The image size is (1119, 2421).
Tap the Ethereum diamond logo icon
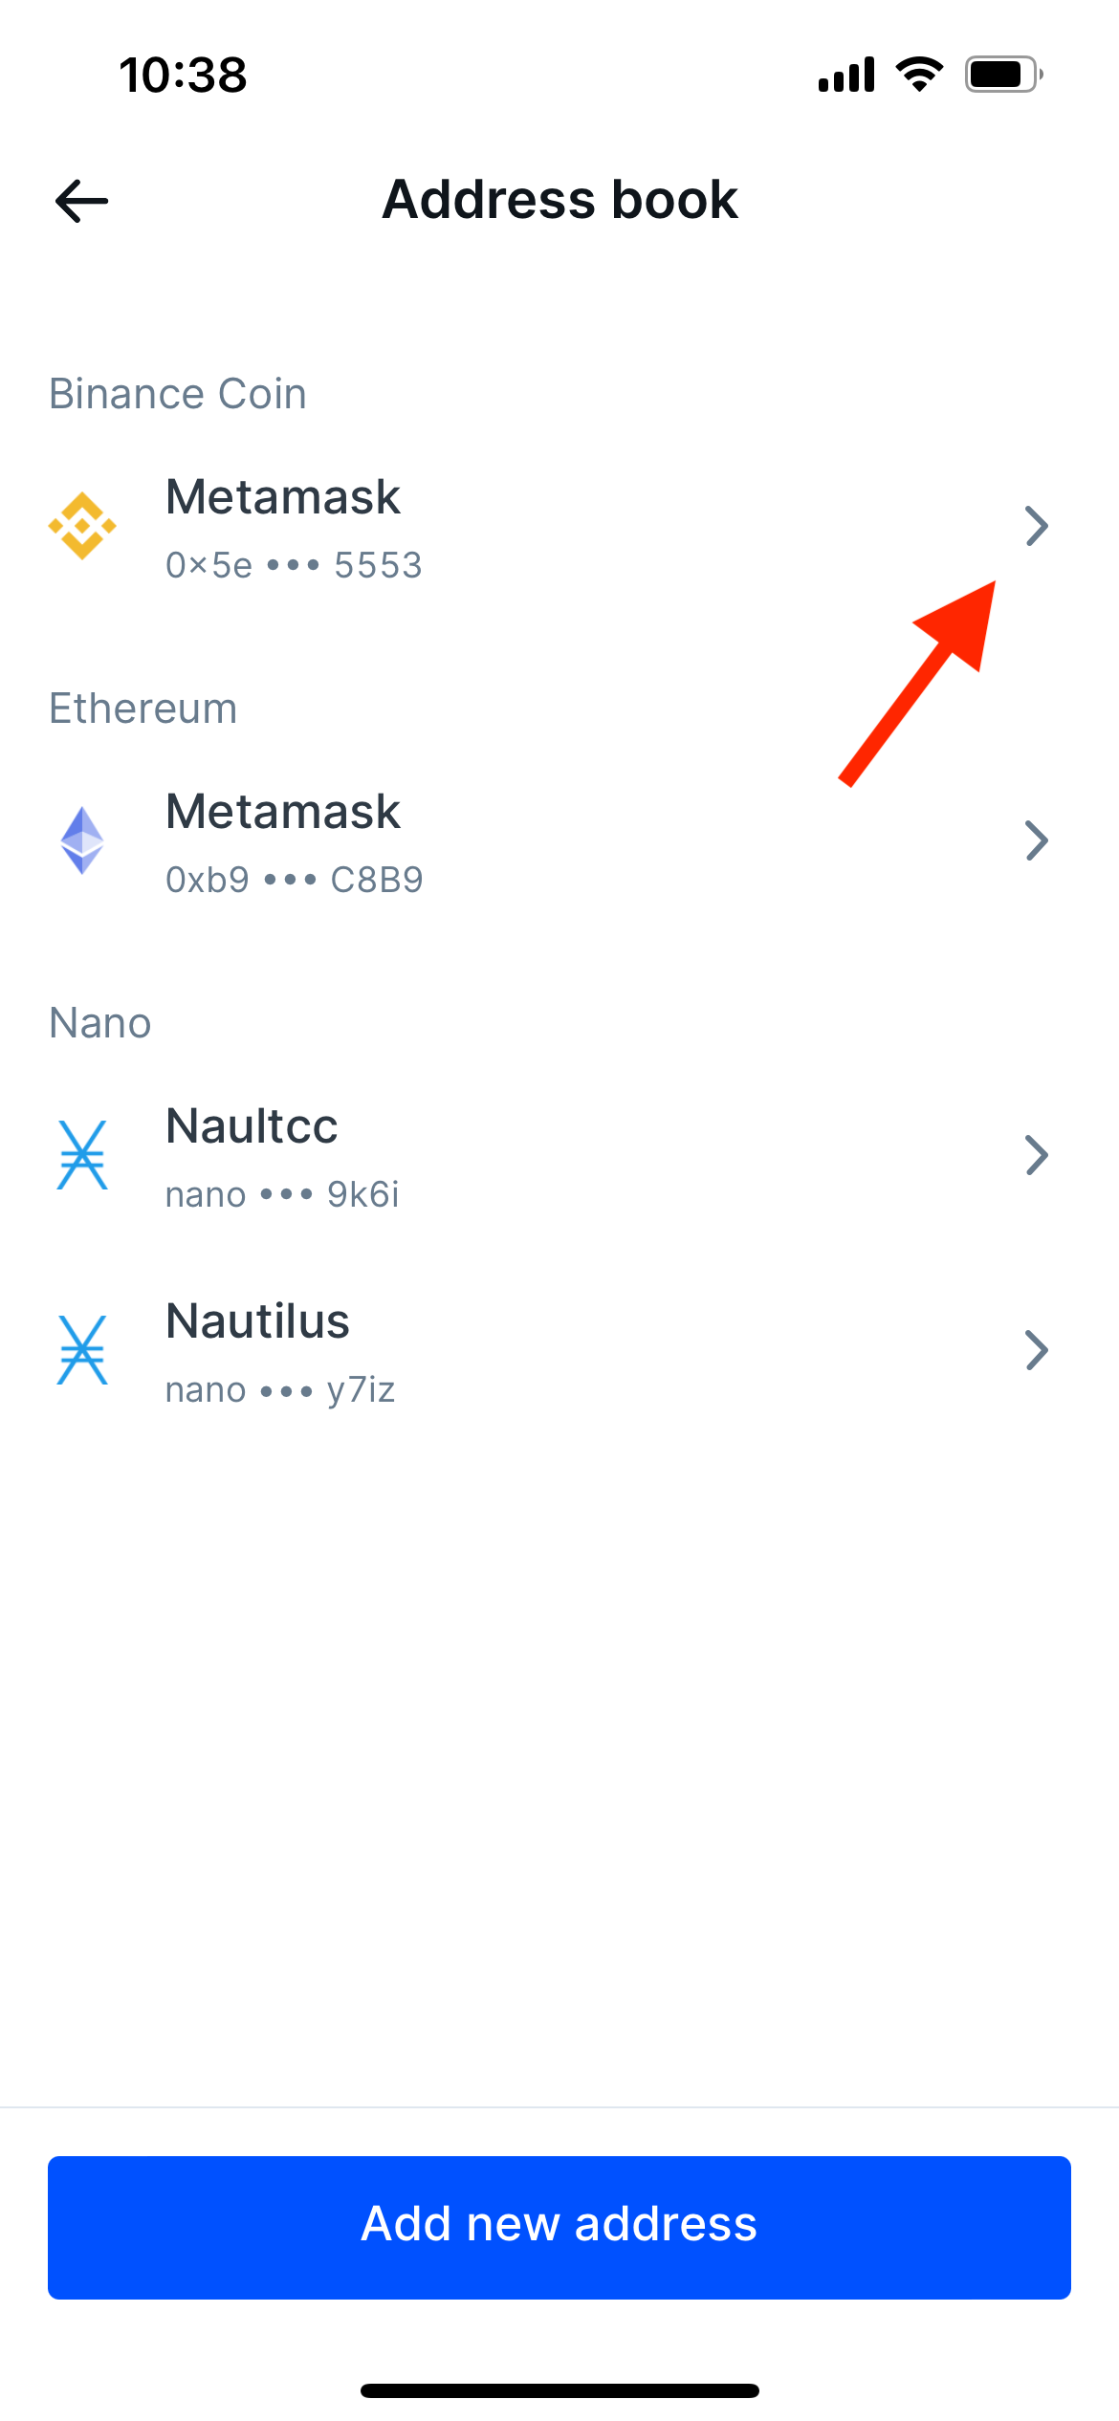pyautogui.click(x=82, y=840)
